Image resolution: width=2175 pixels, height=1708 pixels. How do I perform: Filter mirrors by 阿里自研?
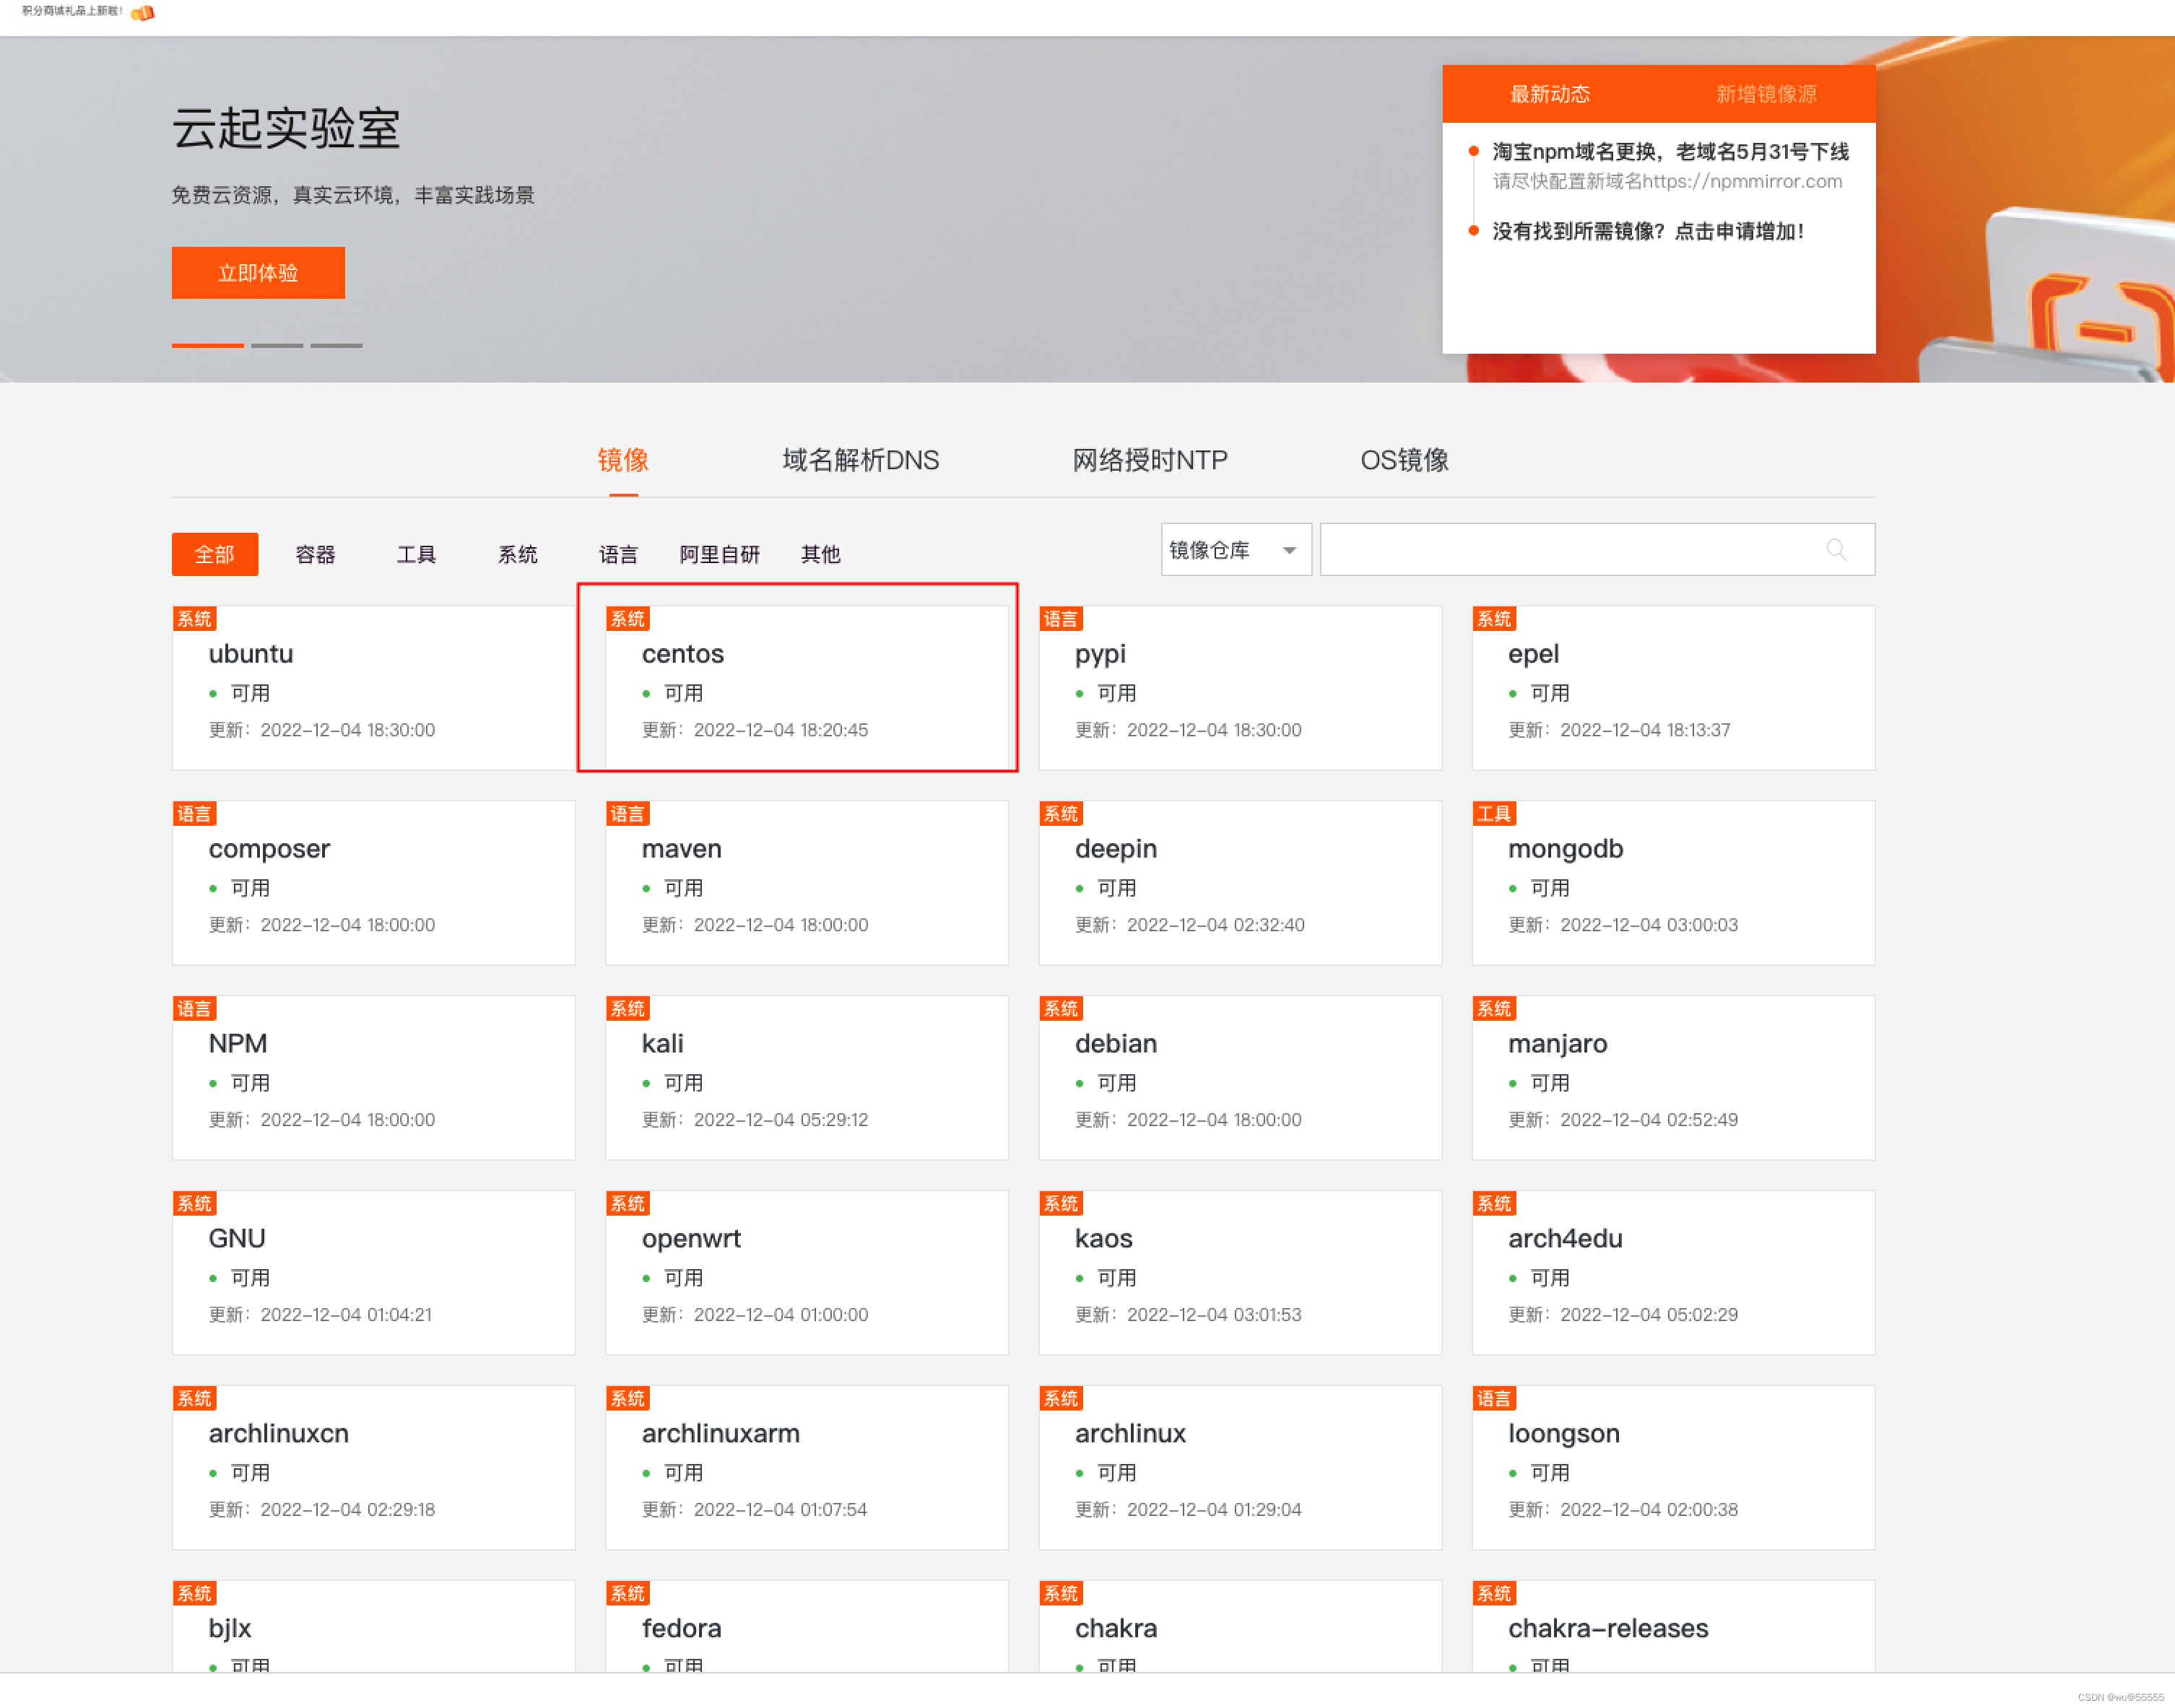pyautogui.click(x=719, y=554)
